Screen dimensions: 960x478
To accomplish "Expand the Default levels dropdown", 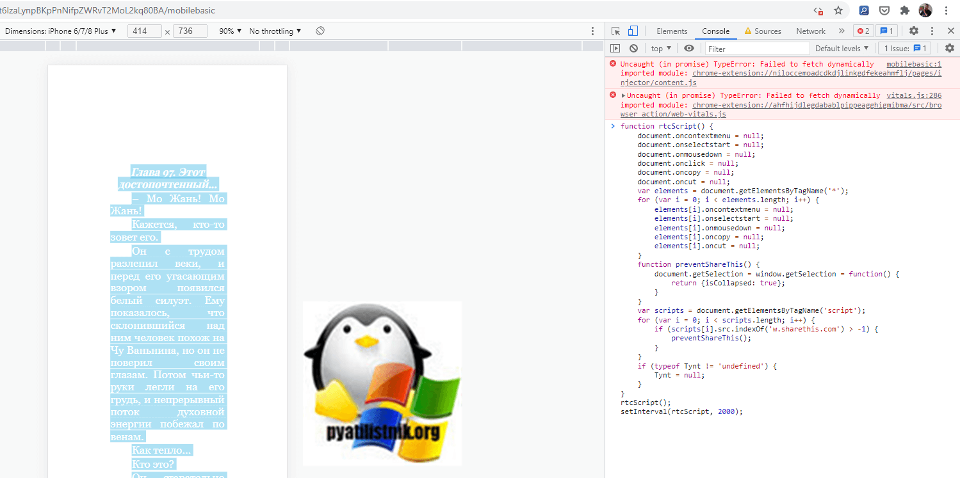I will coord(842,48).
